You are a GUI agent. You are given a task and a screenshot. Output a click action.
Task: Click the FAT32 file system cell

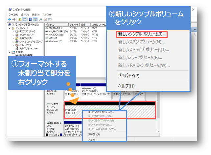click(x=95, y=35)
